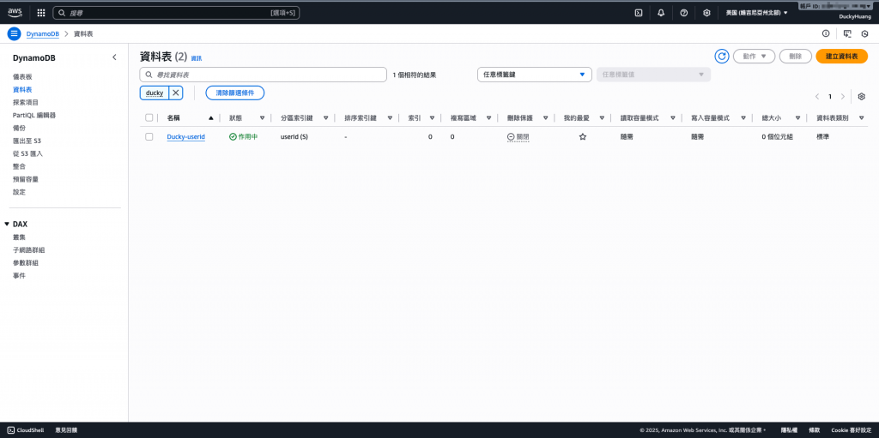Open 探索項目 in the sidebar
Screen dimensions: 879x438
coord(26,103)
